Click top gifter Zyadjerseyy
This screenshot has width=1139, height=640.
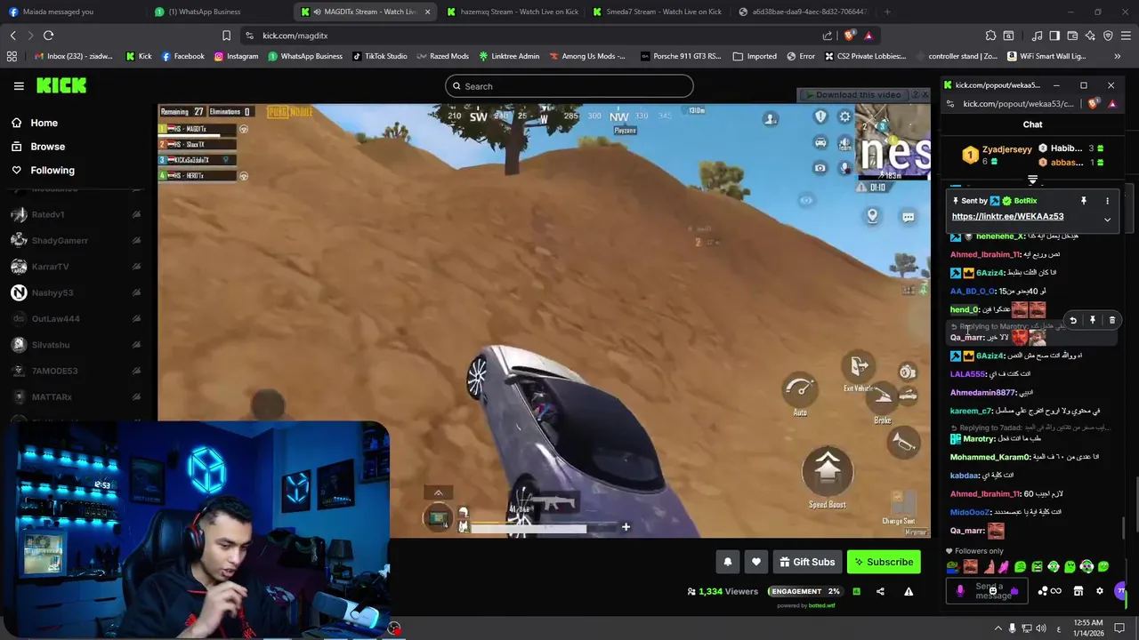tap(1006, 149)
